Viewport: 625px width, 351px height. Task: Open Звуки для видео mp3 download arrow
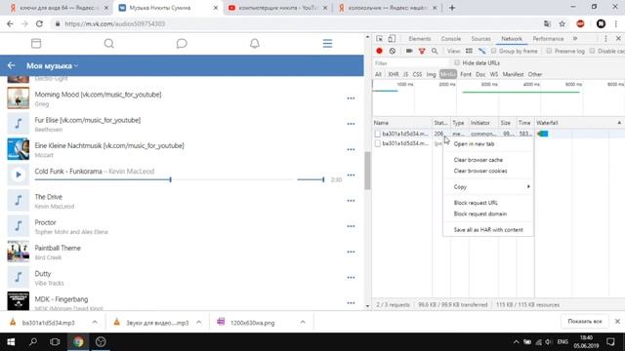click(199, 322)
